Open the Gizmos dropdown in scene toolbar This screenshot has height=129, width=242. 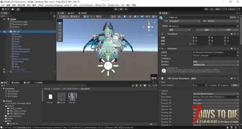(154, 17)
